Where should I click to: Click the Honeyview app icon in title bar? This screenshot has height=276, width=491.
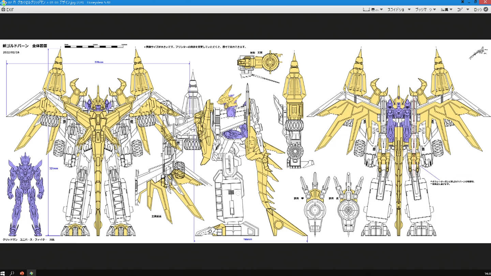click(3, 2)
